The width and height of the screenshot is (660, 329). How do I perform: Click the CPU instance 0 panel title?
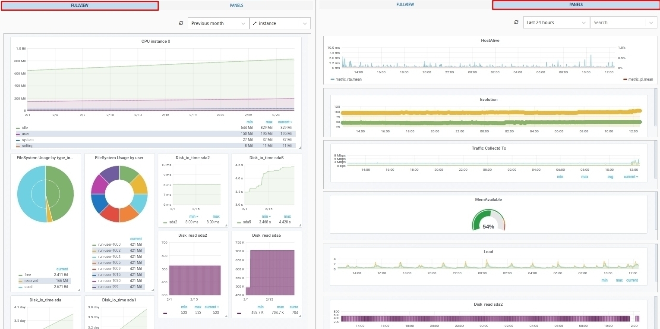click(156, 41)
